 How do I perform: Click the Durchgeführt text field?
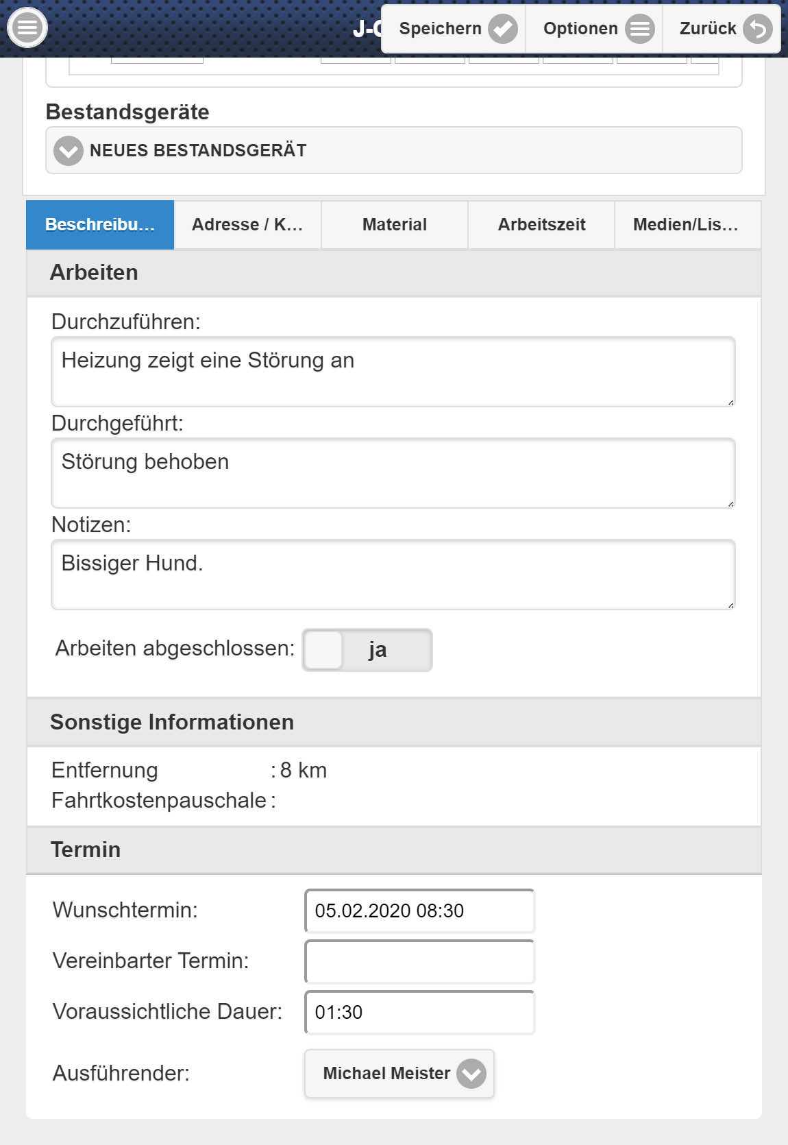tap(393, 473)
